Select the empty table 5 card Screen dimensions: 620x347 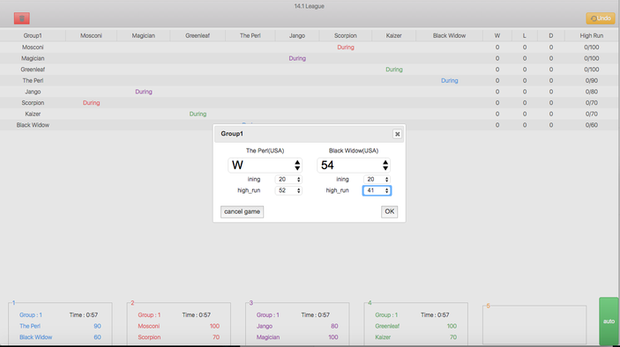[534, 324]
